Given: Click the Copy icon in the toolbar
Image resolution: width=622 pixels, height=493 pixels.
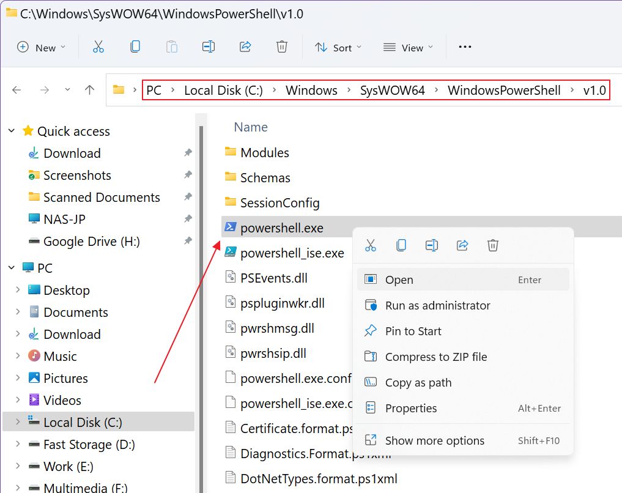Looking at the screenshot, I should coord(135,47).
